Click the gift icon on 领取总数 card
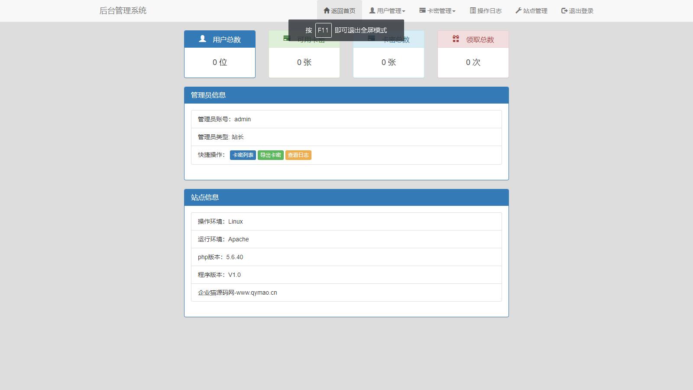693x390 pixels. point(455,39)
